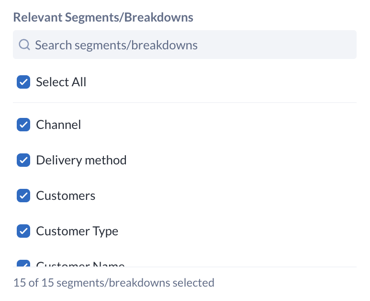Click the Customer Type label
The height and width of the screenshot is (301, 370).
[x=77, y=231]
